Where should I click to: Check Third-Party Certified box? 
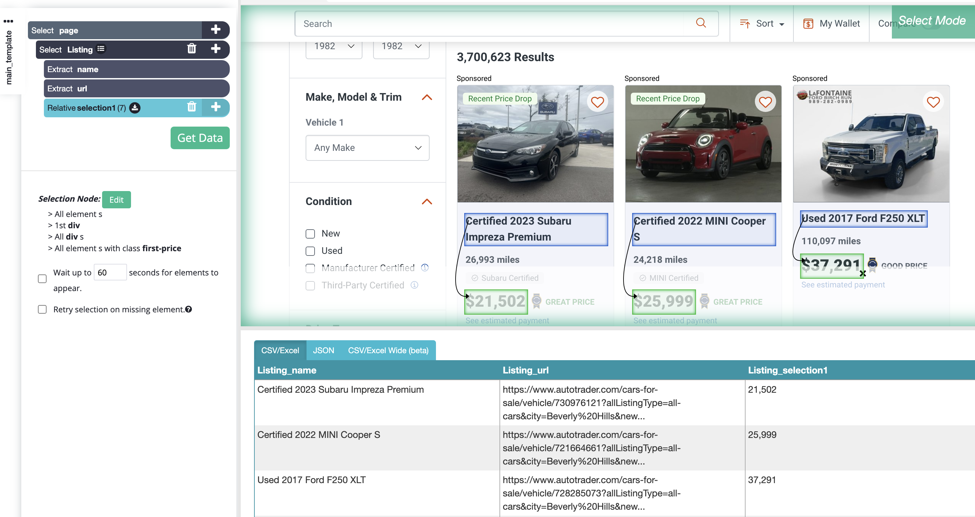tap(310, 285)
